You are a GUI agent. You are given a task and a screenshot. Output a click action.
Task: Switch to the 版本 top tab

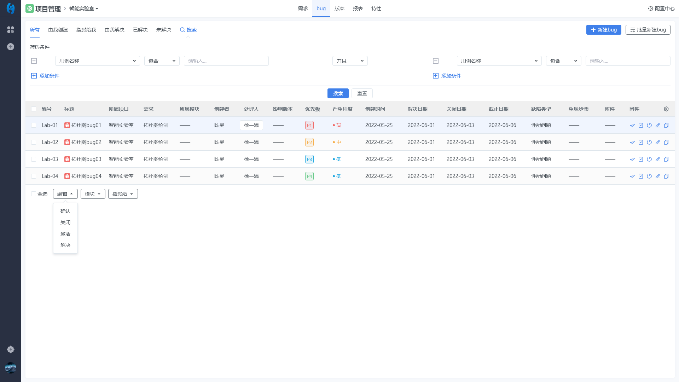(339, 8)
